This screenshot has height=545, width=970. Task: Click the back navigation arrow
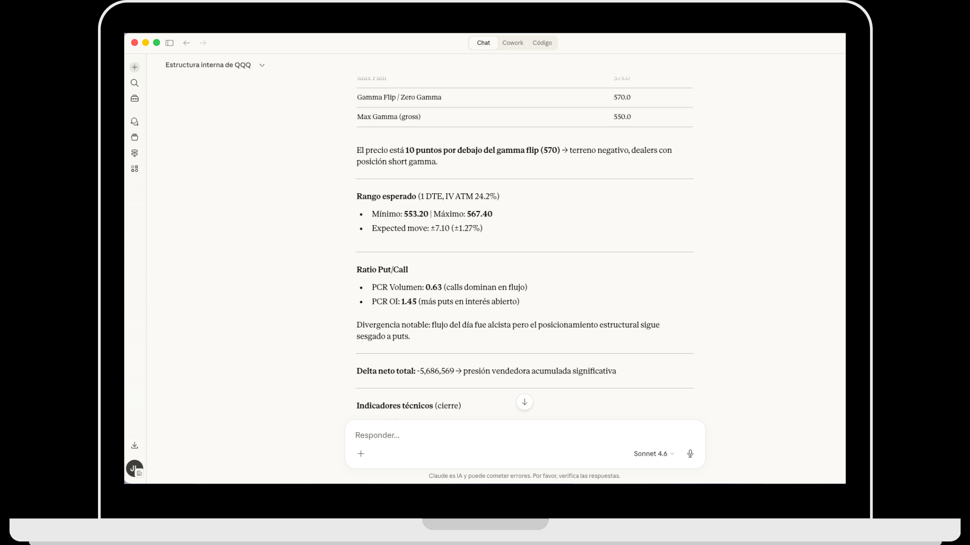pyautogui.click(x=187, y=43)
